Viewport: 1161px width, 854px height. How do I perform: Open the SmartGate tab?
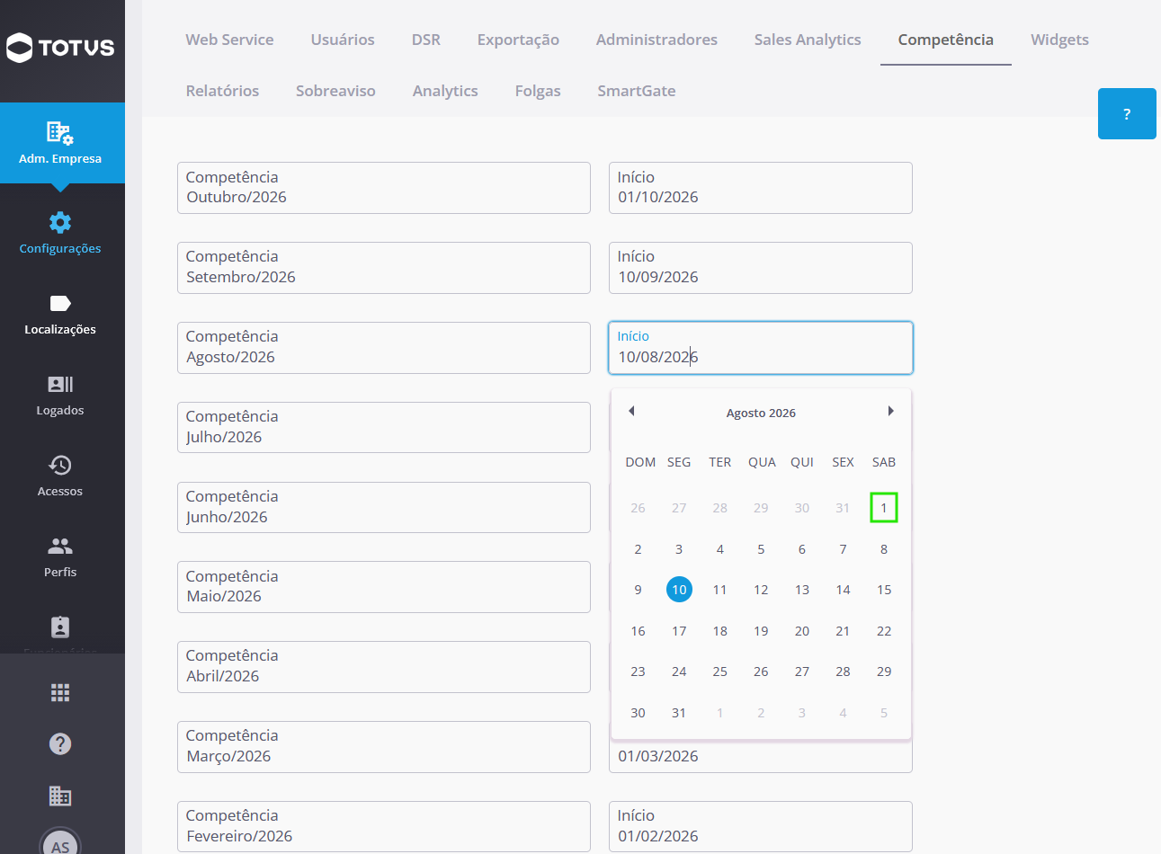637,91
